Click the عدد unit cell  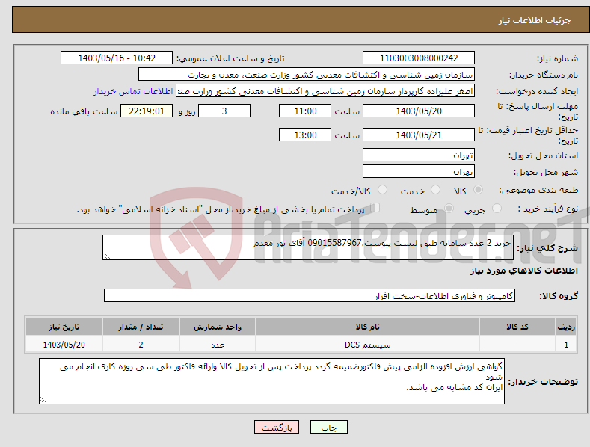(x=218, y=345)
